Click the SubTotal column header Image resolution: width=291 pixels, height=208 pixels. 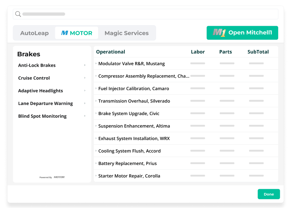(258, 52)
